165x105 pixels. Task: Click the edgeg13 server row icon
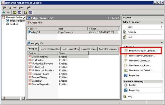click(29, 32)
